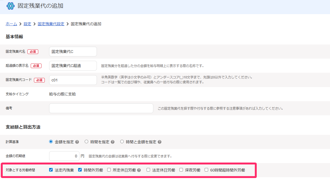Uncheck 時間外労働 checkbox

[80, 170]
